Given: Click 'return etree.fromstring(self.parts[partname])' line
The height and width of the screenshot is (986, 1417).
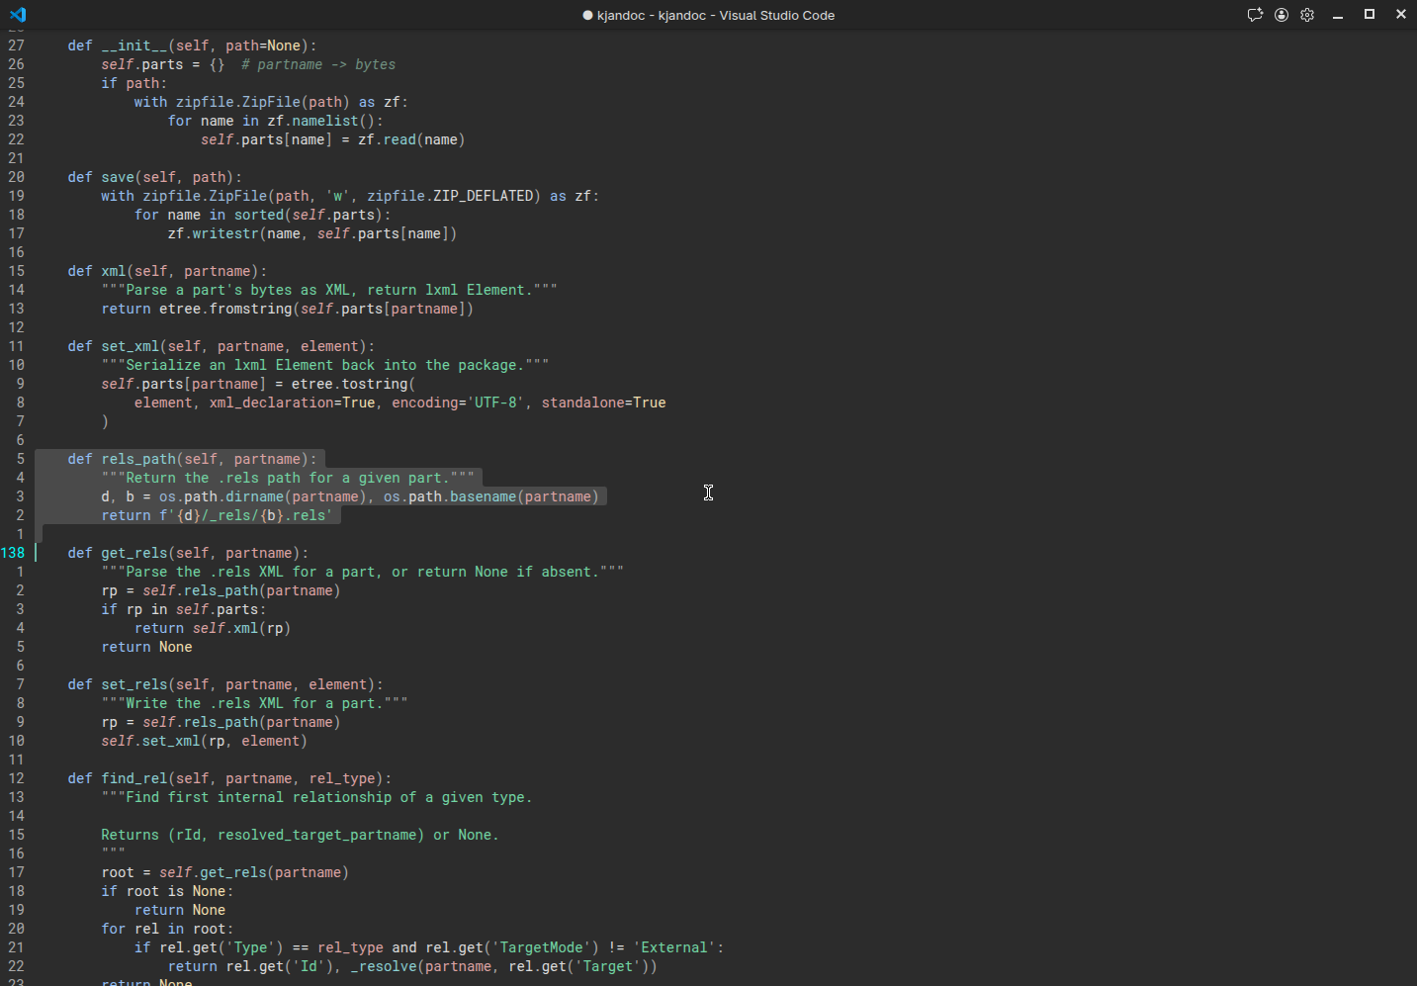Looking at the screenshot, I should point(287,309).
